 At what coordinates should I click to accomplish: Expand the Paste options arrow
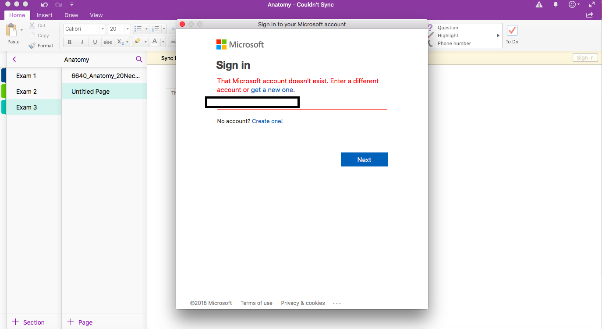pyautogui.click(x=22, y=31)
